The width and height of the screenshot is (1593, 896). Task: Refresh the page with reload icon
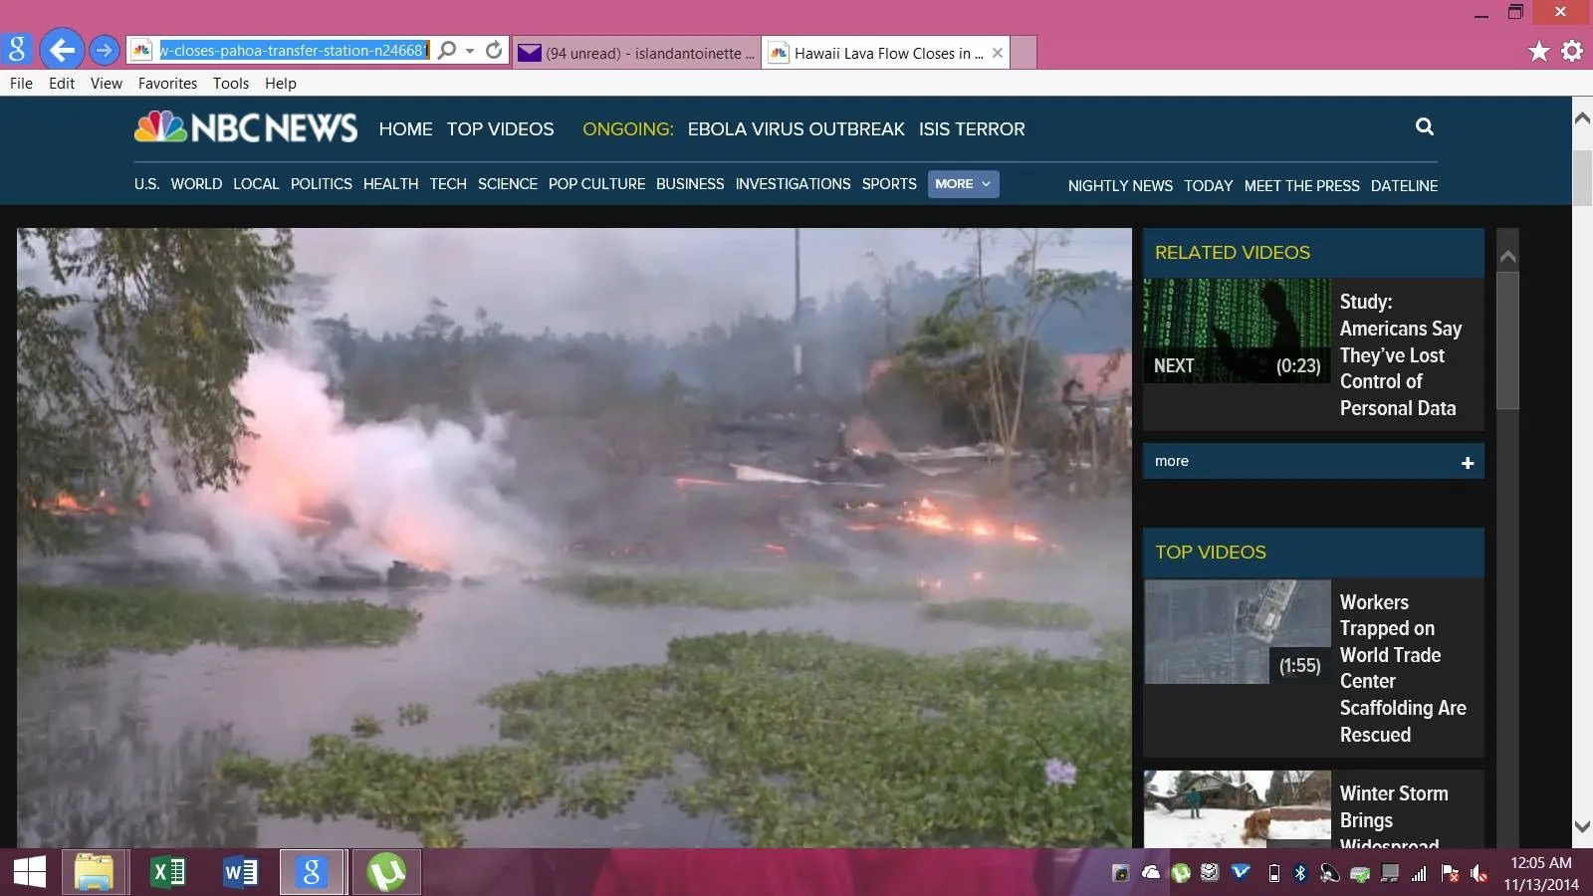click(x=494, y=50)
